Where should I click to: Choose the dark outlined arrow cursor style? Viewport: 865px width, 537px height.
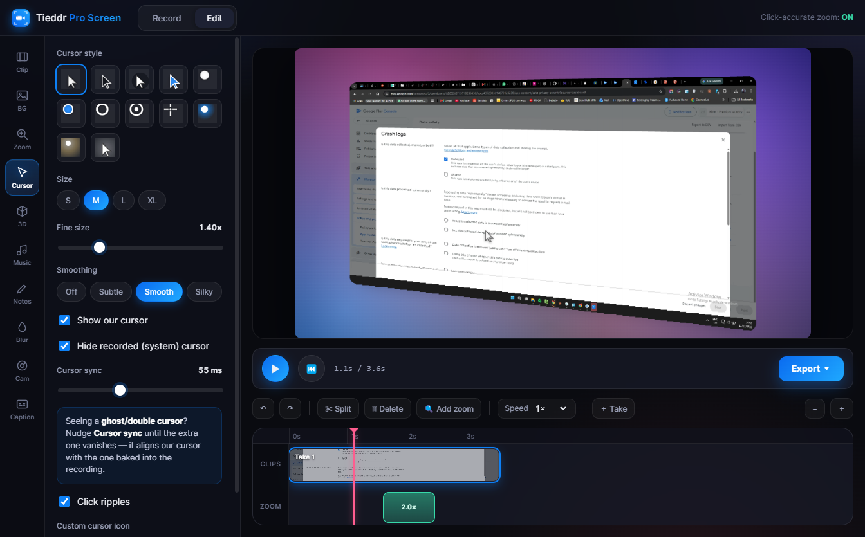point(105,79)
